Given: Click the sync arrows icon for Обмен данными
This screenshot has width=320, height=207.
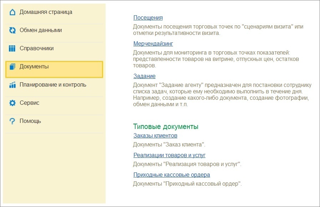Looking at the screenshot, I should coord(12,30).
